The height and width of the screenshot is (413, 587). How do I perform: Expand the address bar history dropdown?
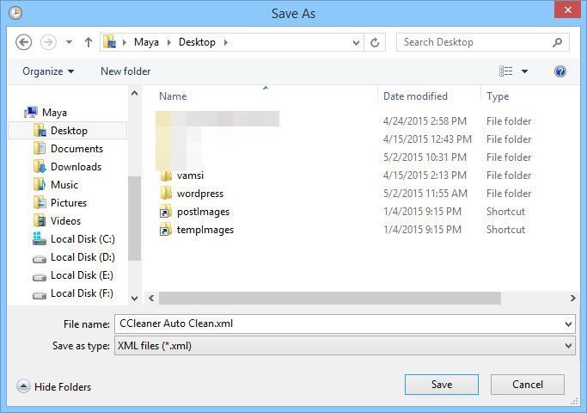point(357,42)
